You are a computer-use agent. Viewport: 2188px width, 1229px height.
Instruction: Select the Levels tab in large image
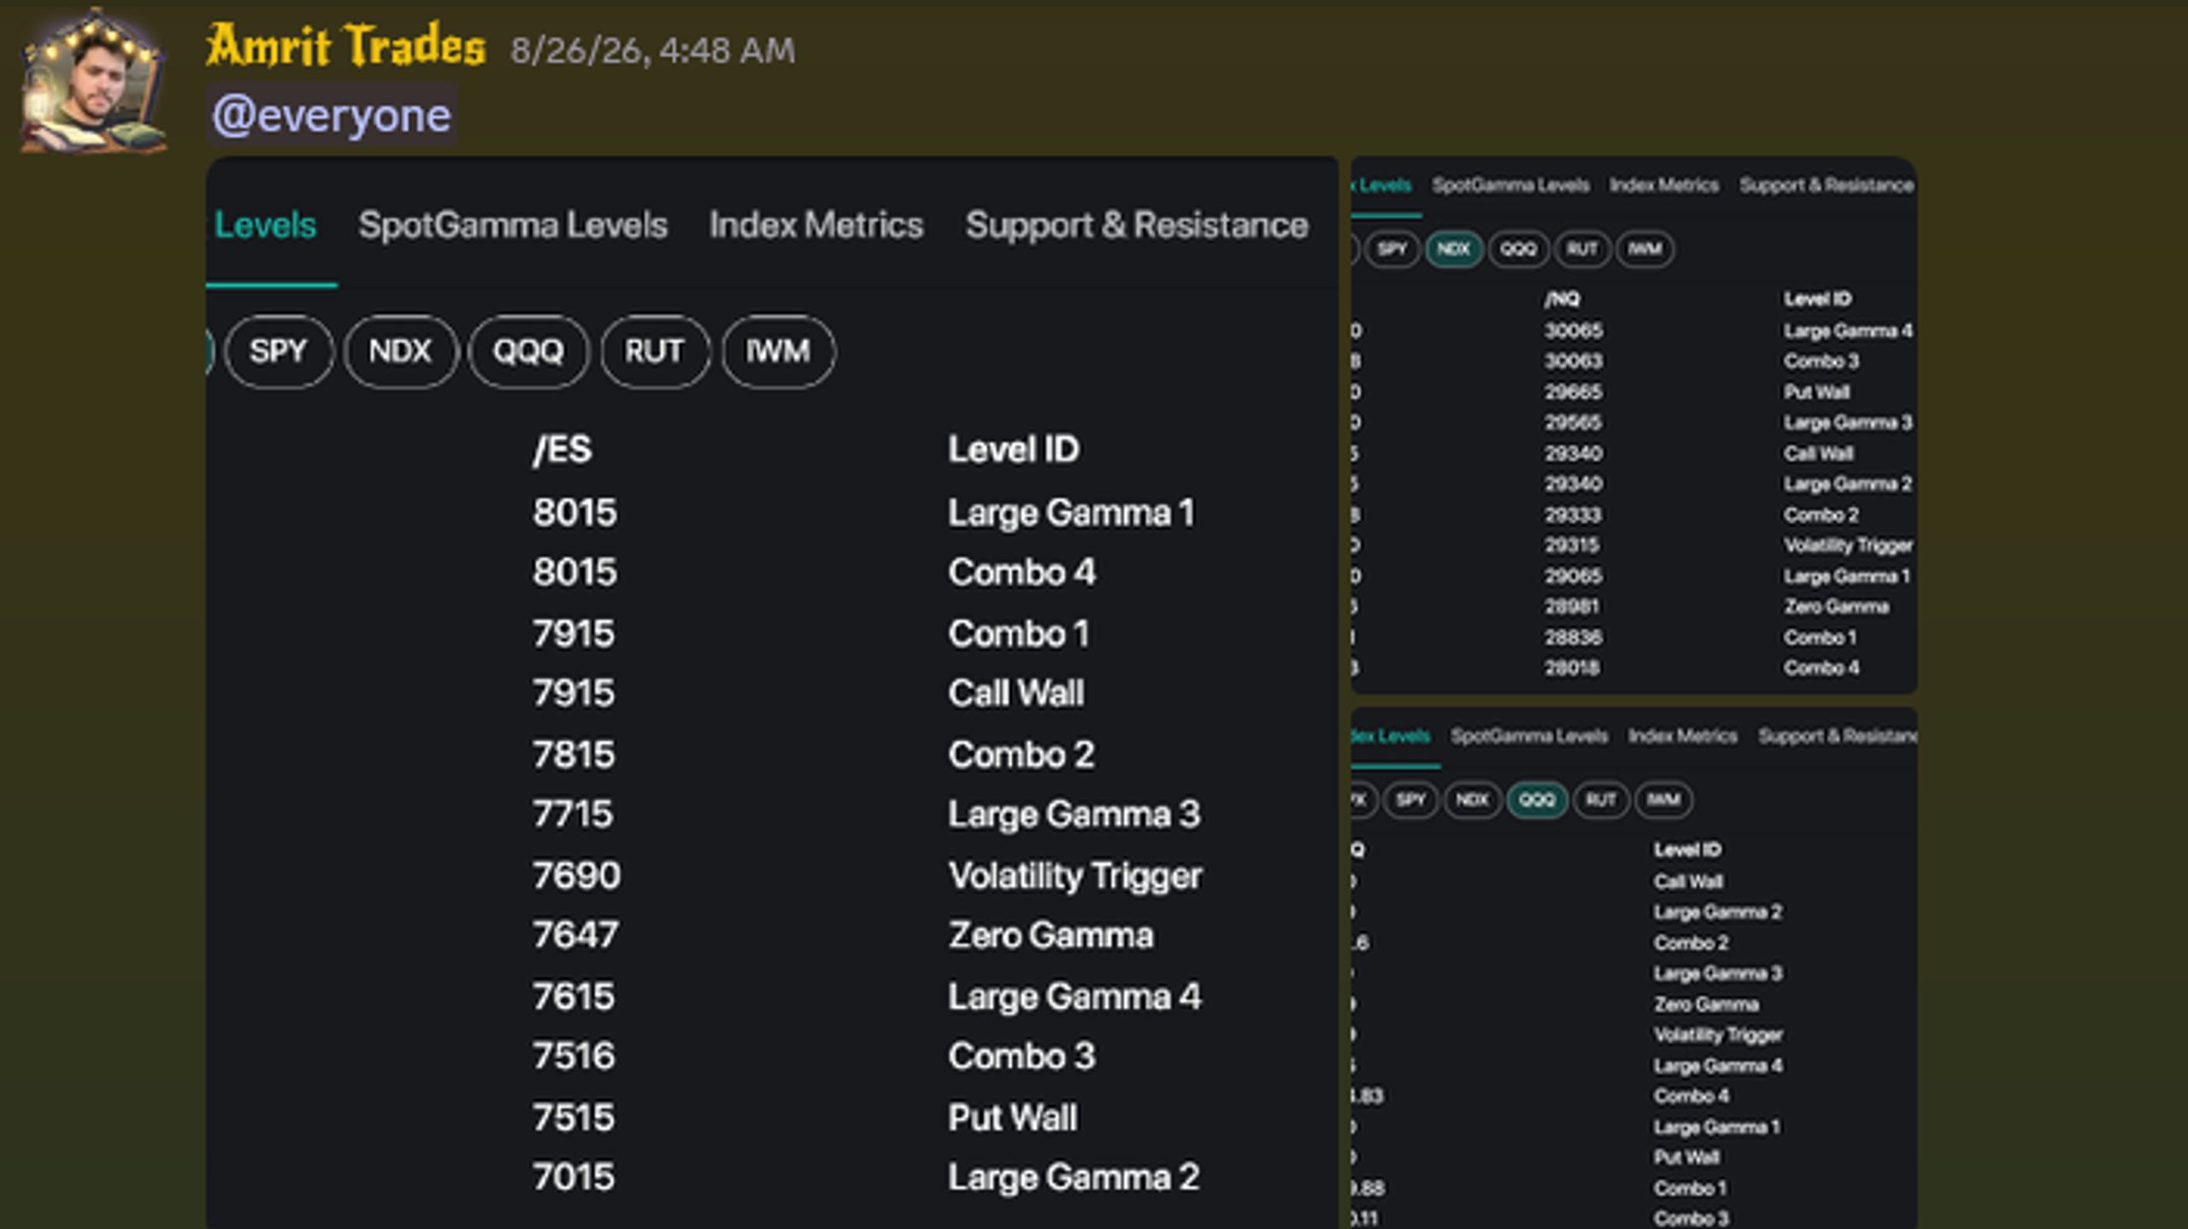pos(265,226)
